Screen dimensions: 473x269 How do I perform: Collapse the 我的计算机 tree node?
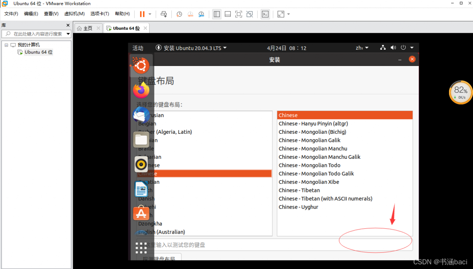coord(6,45)
